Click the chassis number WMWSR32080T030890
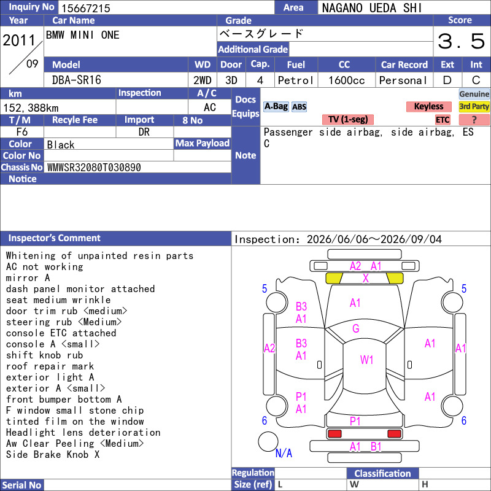 (94, 167)
